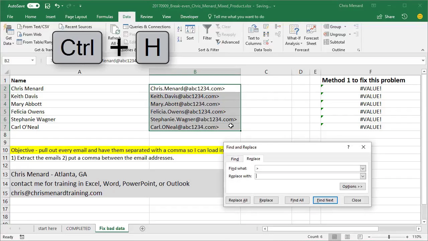This screenshot has height=241, width=428.
Task: Open the Find what history dropdown
Action: [363, 168]
